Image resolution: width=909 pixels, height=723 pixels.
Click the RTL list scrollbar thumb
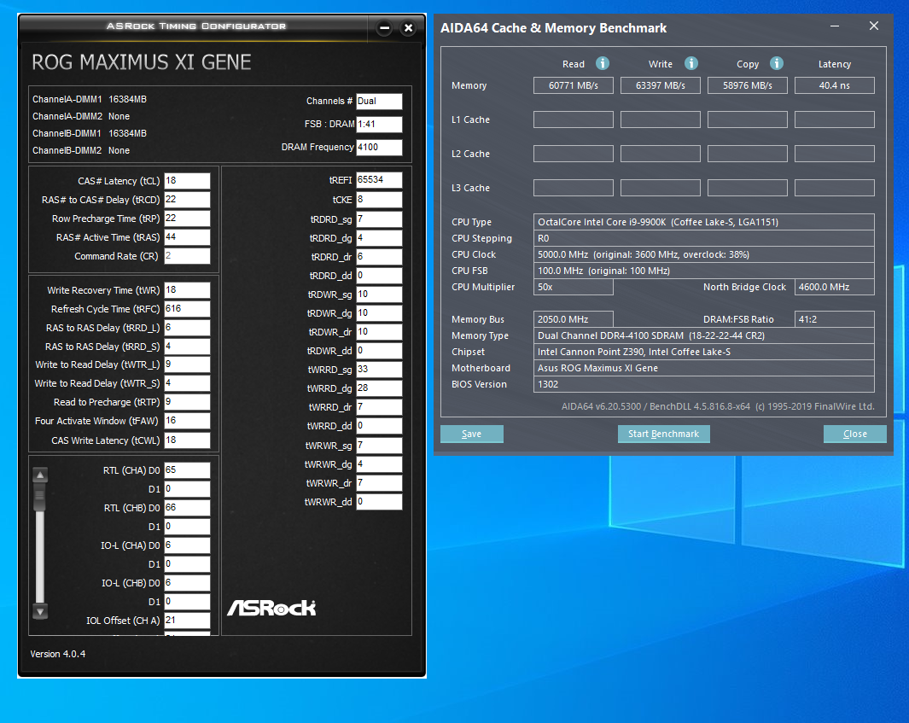(40, 498)
